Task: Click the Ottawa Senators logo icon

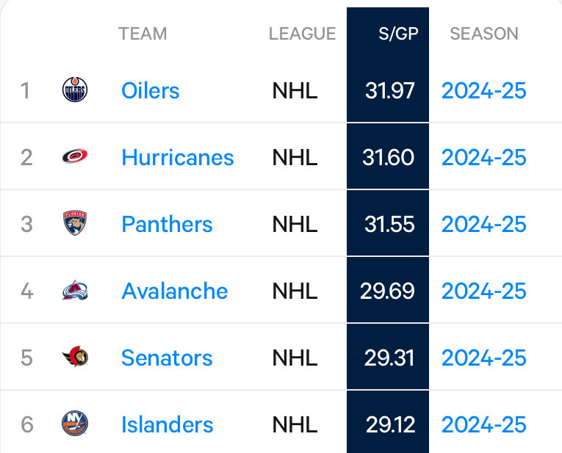Action: pos(75,357)
